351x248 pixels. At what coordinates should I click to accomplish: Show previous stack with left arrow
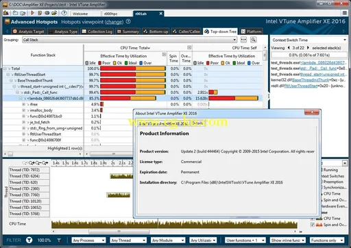tap(289, 48)
